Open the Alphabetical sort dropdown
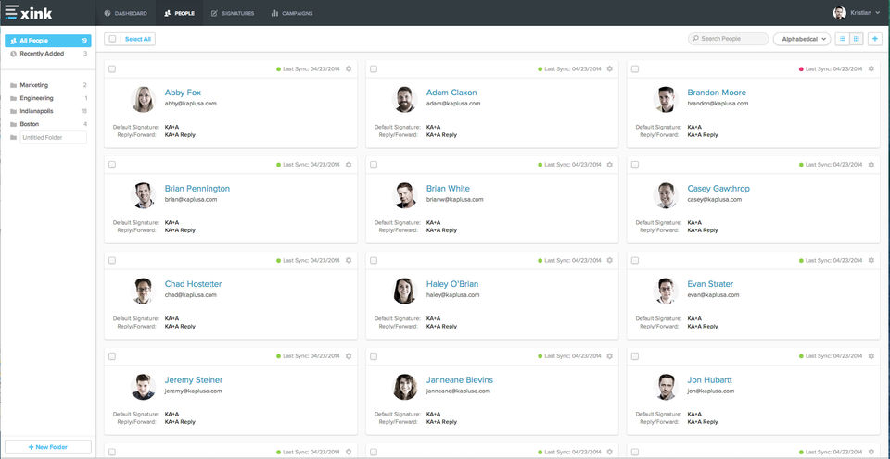The height and width of the screenshot is (459, 890). point(802,39)
